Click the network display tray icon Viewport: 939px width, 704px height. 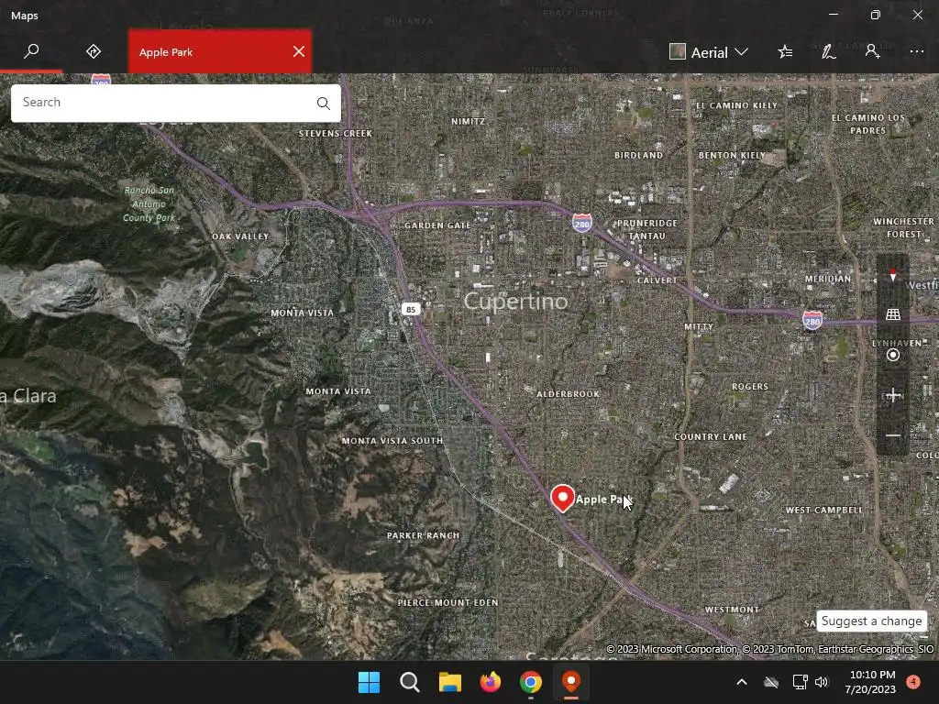coord(800,682)
